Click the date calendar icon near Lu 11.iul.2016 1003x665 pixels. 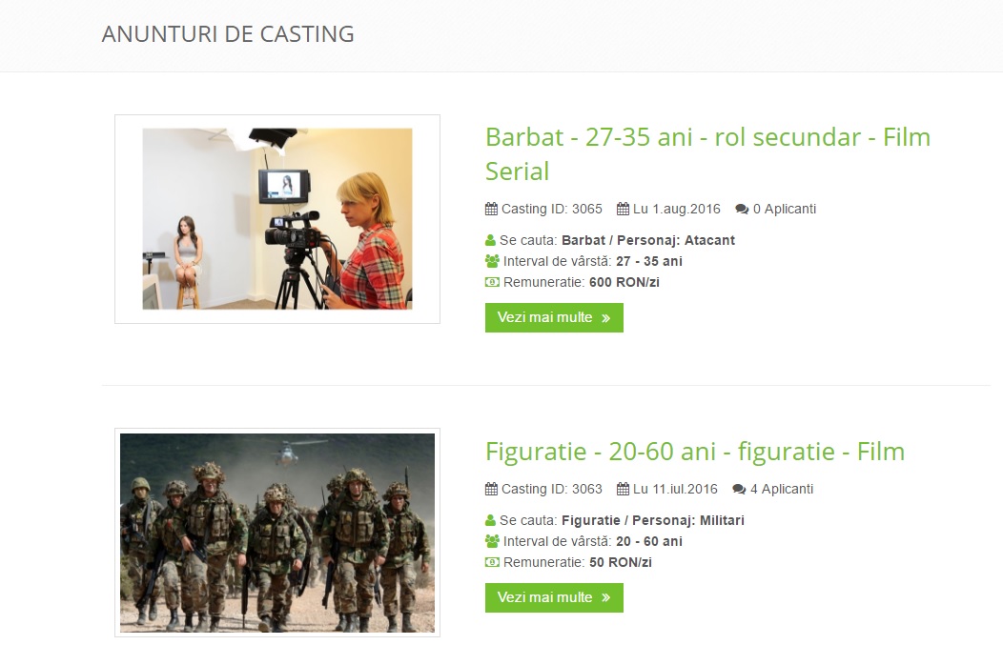(623, 489)
